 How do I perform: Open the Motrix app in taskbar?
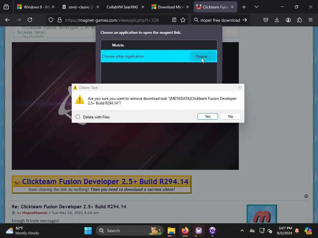pos(212,231)
